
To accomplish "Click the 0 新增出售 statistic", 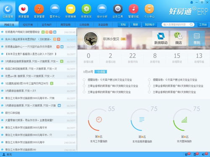I will pos(88,58).
